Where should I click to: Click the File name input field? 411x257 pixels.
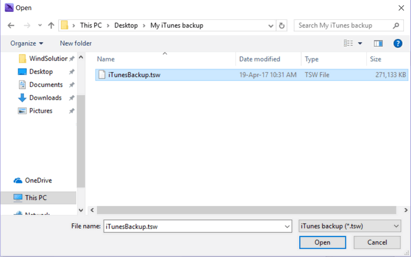point(193,226)
